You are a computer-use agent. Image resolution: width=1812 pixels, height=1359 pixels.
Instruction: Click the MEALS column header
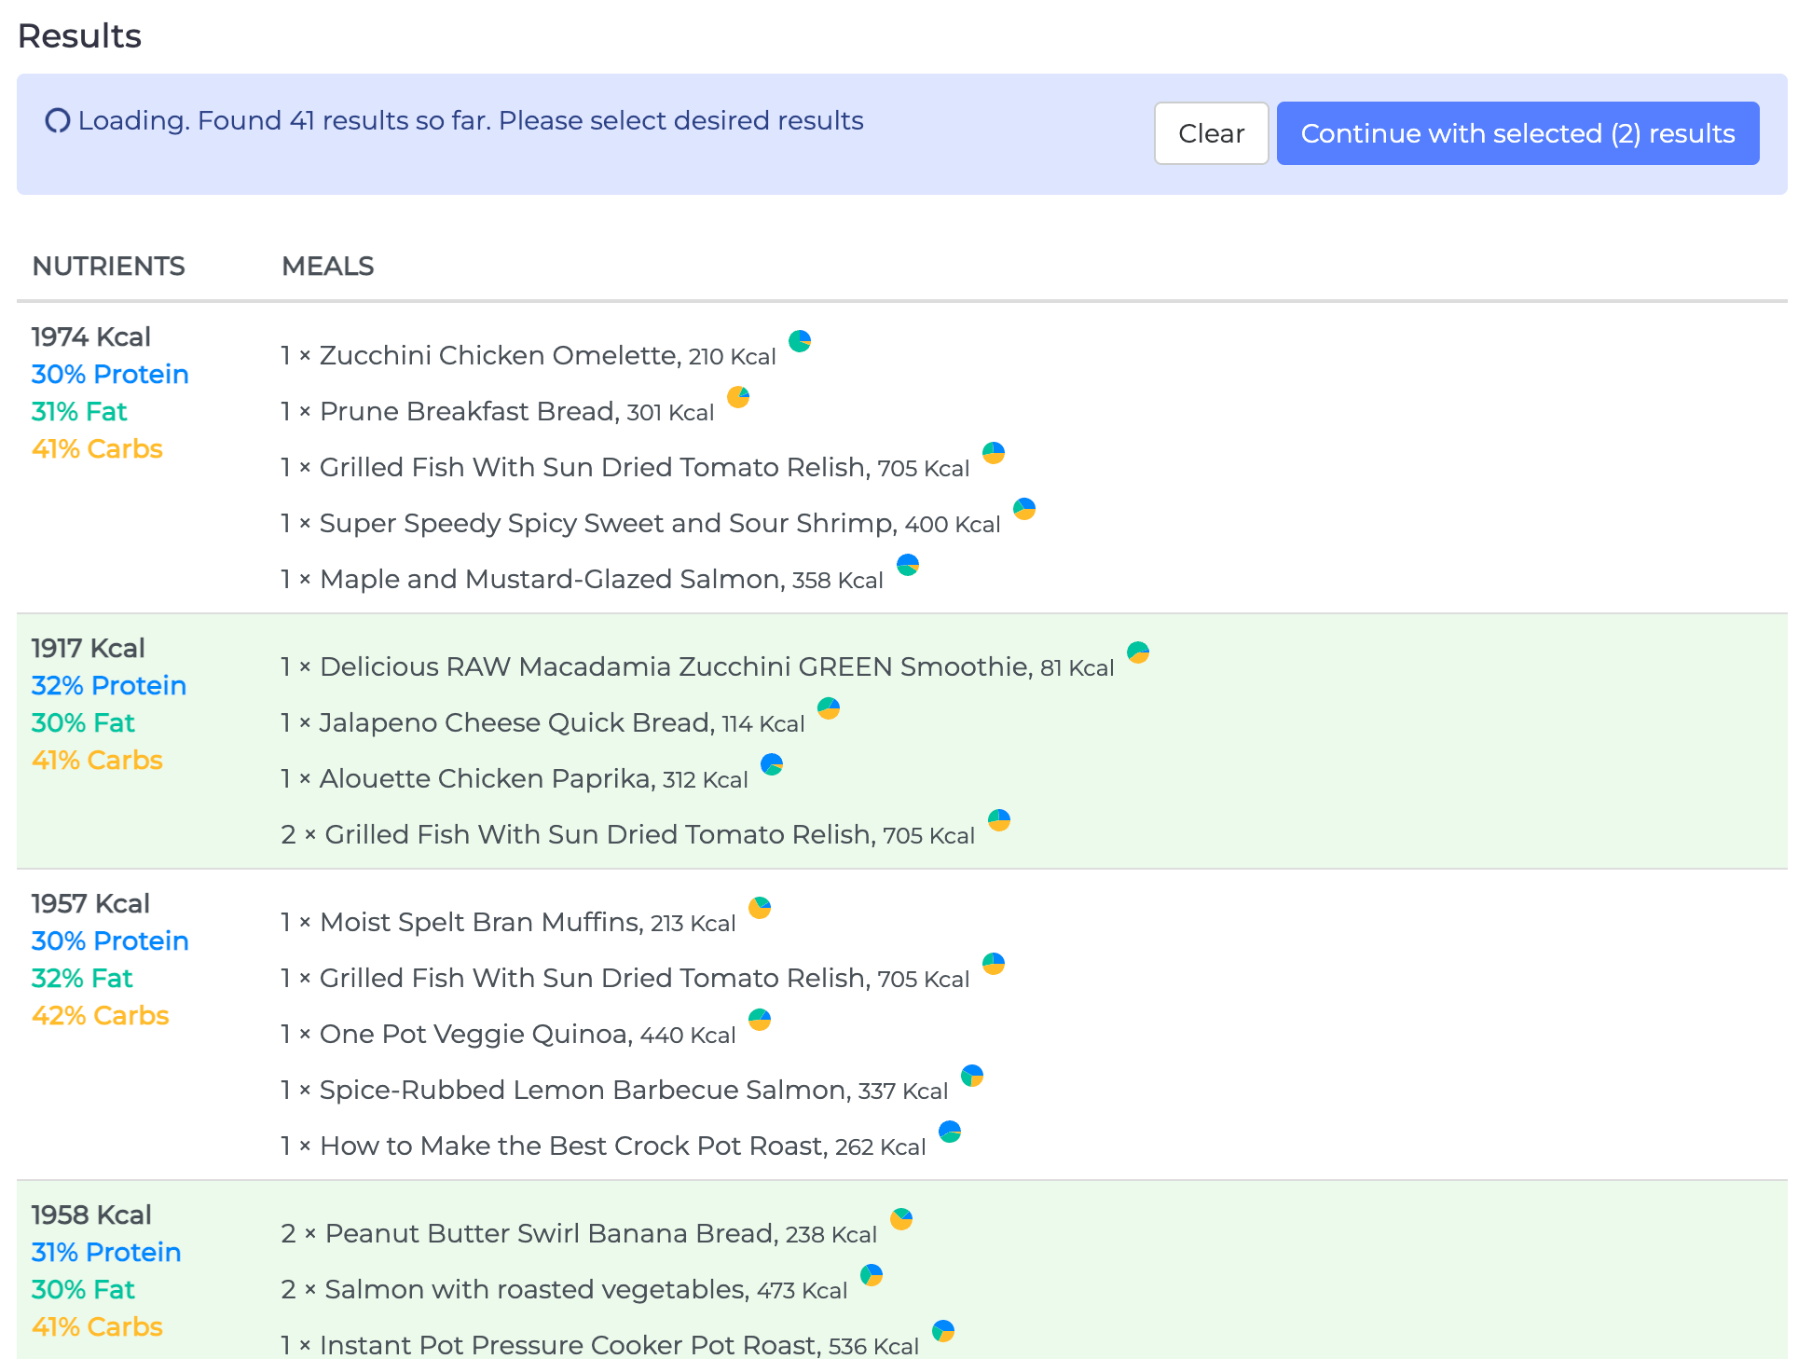[327, 267]
